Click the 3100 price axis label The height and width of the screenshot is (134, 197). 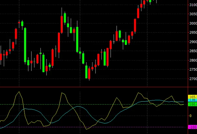pyautogui.click(x=193, y=5)
